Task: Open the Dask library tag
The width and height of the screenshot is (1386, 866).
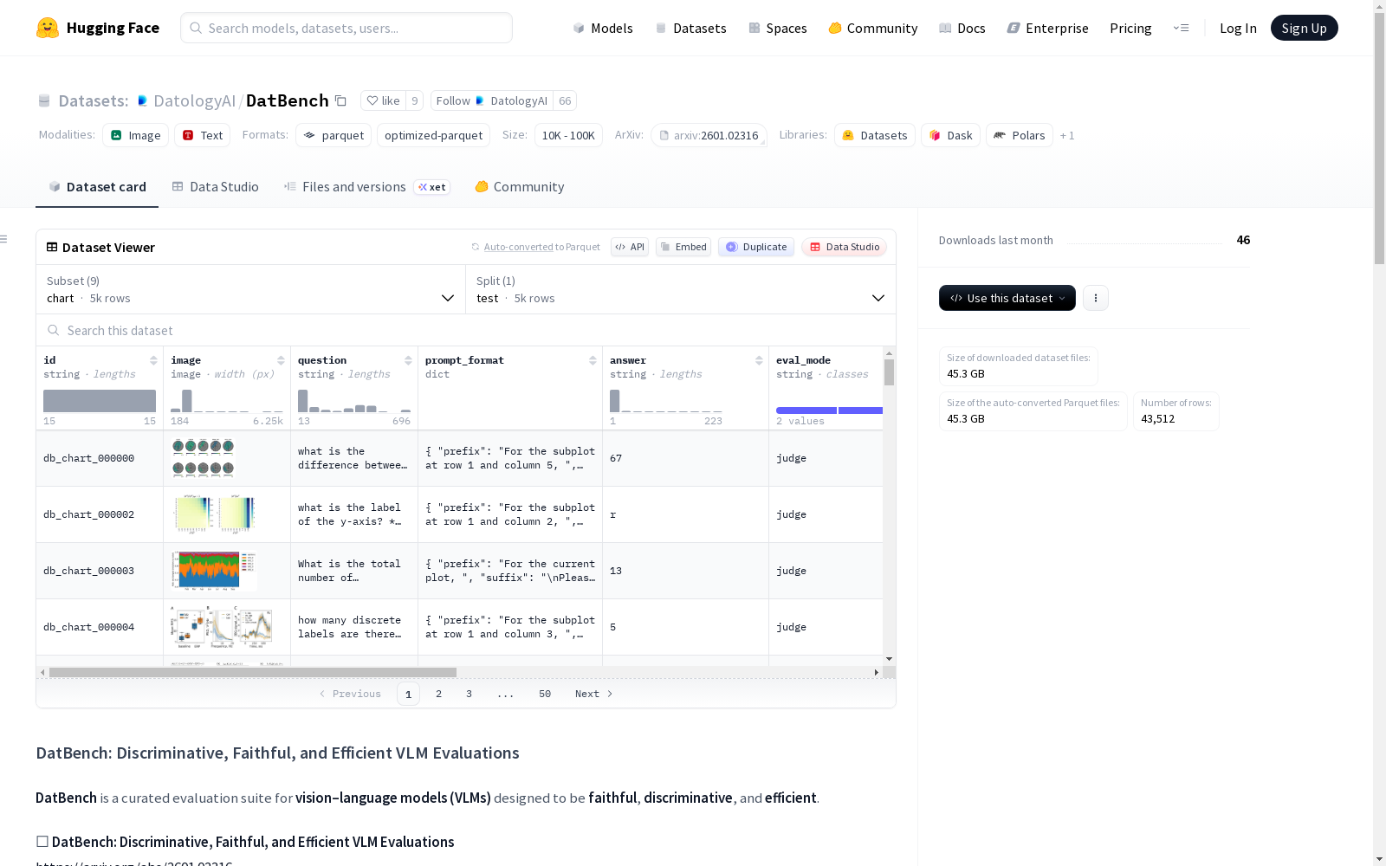Action: pos(951,135)
